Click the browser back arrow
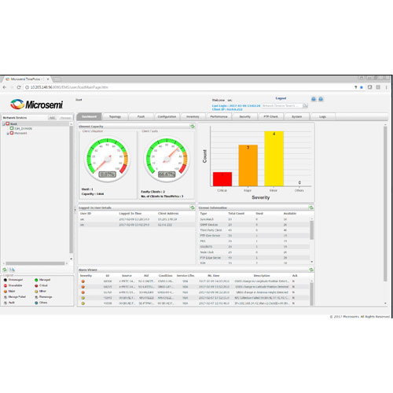 tap(5, 87)
